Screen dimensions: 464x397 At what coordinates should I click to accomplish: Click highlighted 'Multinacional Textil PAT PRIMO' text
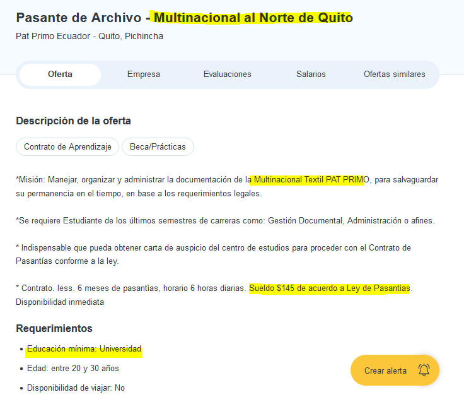point(311,180)
